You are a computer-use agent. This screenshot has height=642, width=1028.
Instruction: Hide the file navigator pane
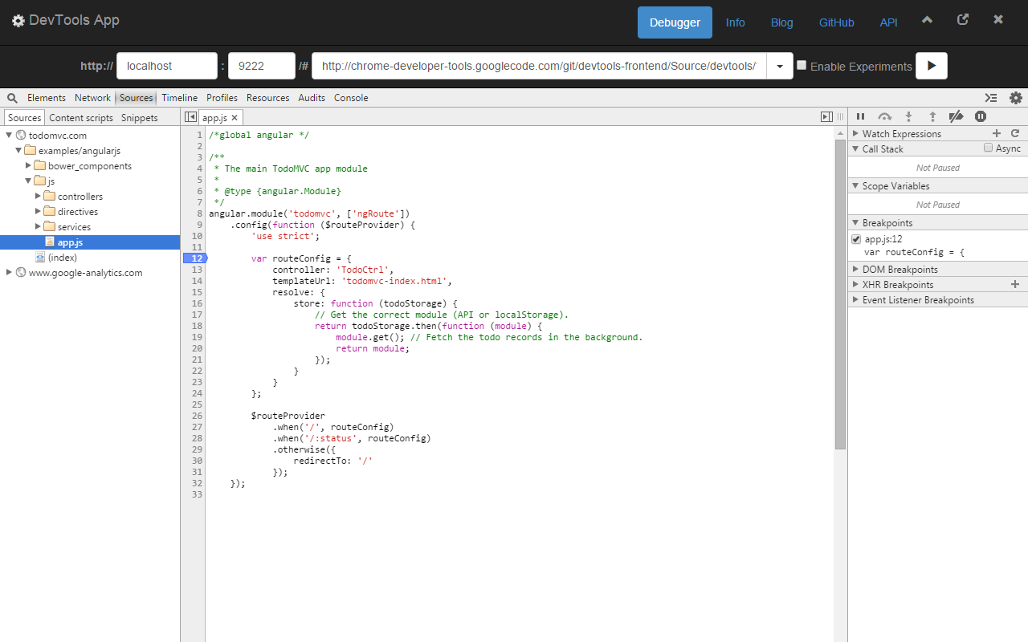190,117
